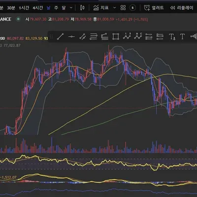This screenshot has width=197, height=197.
Task: Select the parallel channel tool
Action: click(82, 36)
